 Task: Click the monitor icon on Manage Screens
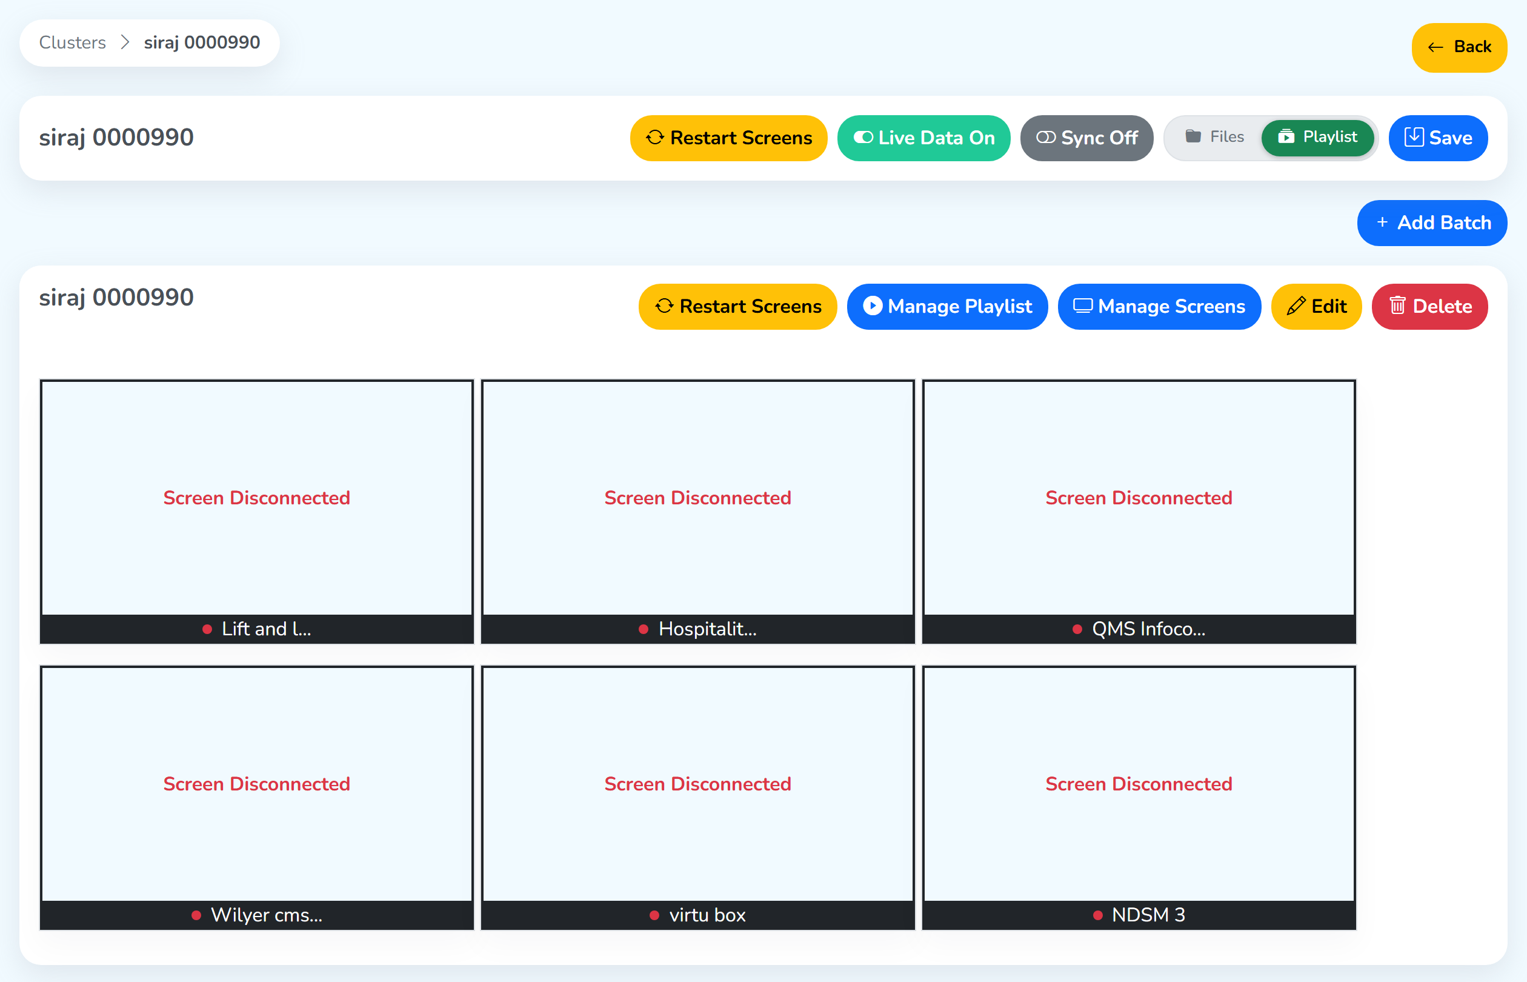point(1083,306)
